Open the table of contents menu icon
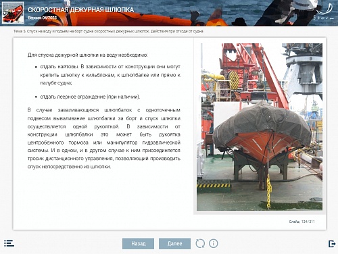Viewport: 338px width, 254px height. (9, 243)
